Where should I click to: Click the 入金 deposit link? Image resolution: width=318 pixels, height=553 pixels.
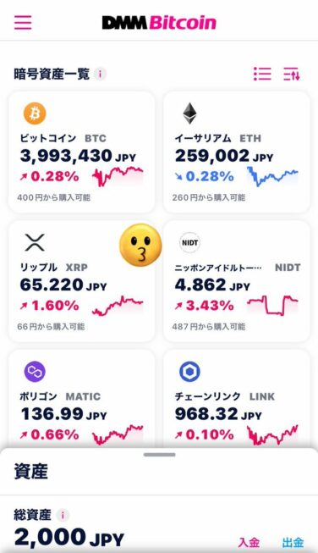point(249,543)
